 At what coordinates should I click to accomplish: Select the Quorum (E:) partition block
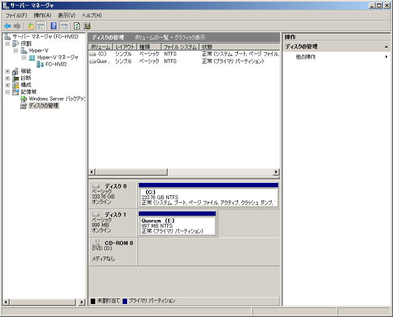177,226
